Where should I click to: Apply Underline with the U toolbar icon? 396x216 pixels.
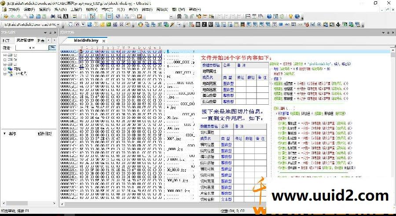point(211,25)
